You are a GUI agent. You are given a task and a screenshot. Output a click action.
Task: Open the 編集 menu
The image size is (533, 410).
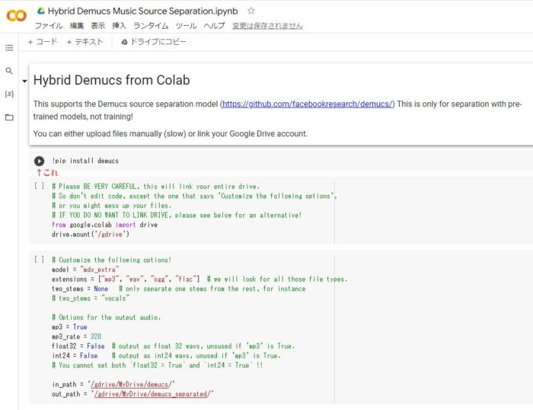coord(77,26)
